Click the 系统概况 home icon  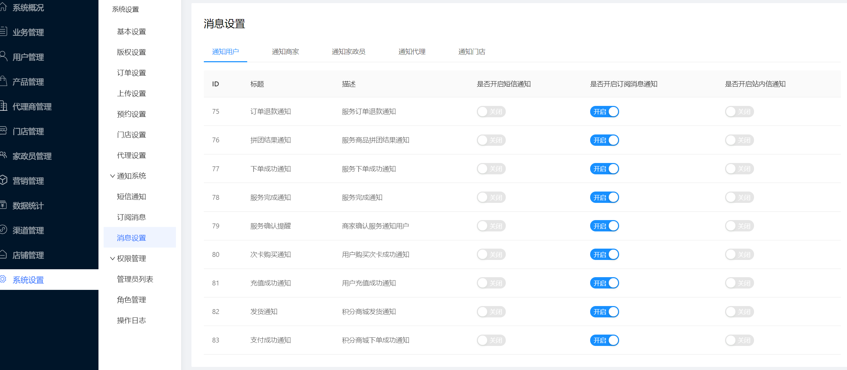coord(3,7)
